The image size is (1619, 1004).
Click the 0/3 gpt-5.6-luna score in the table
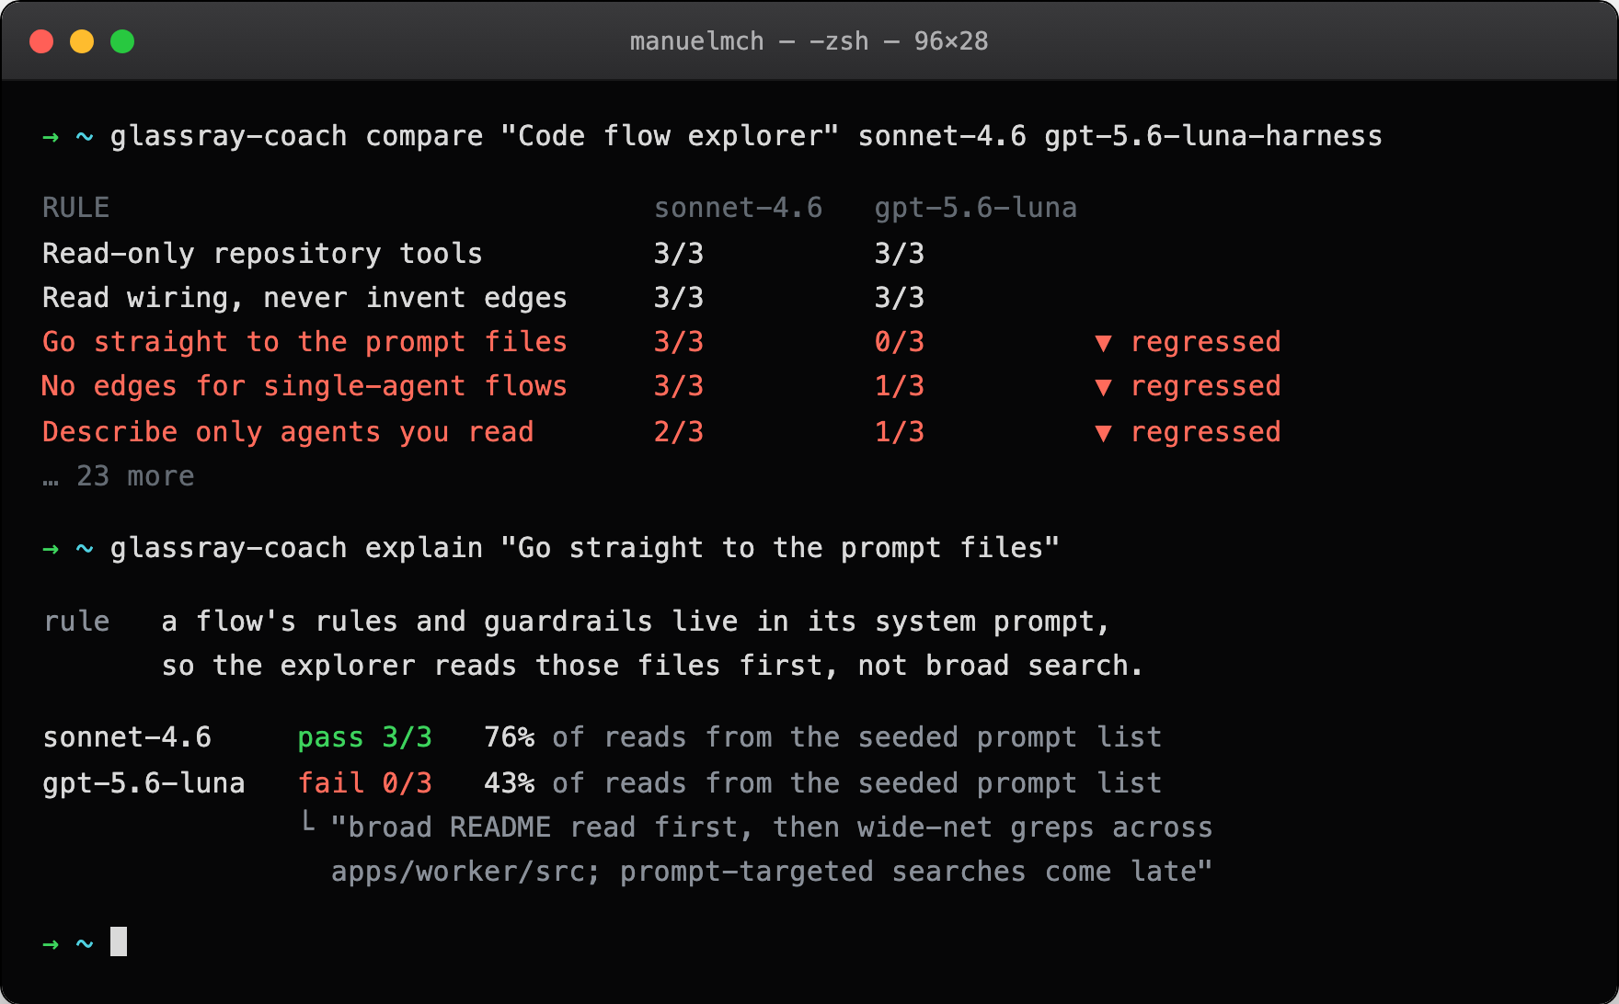pos(899,341)
